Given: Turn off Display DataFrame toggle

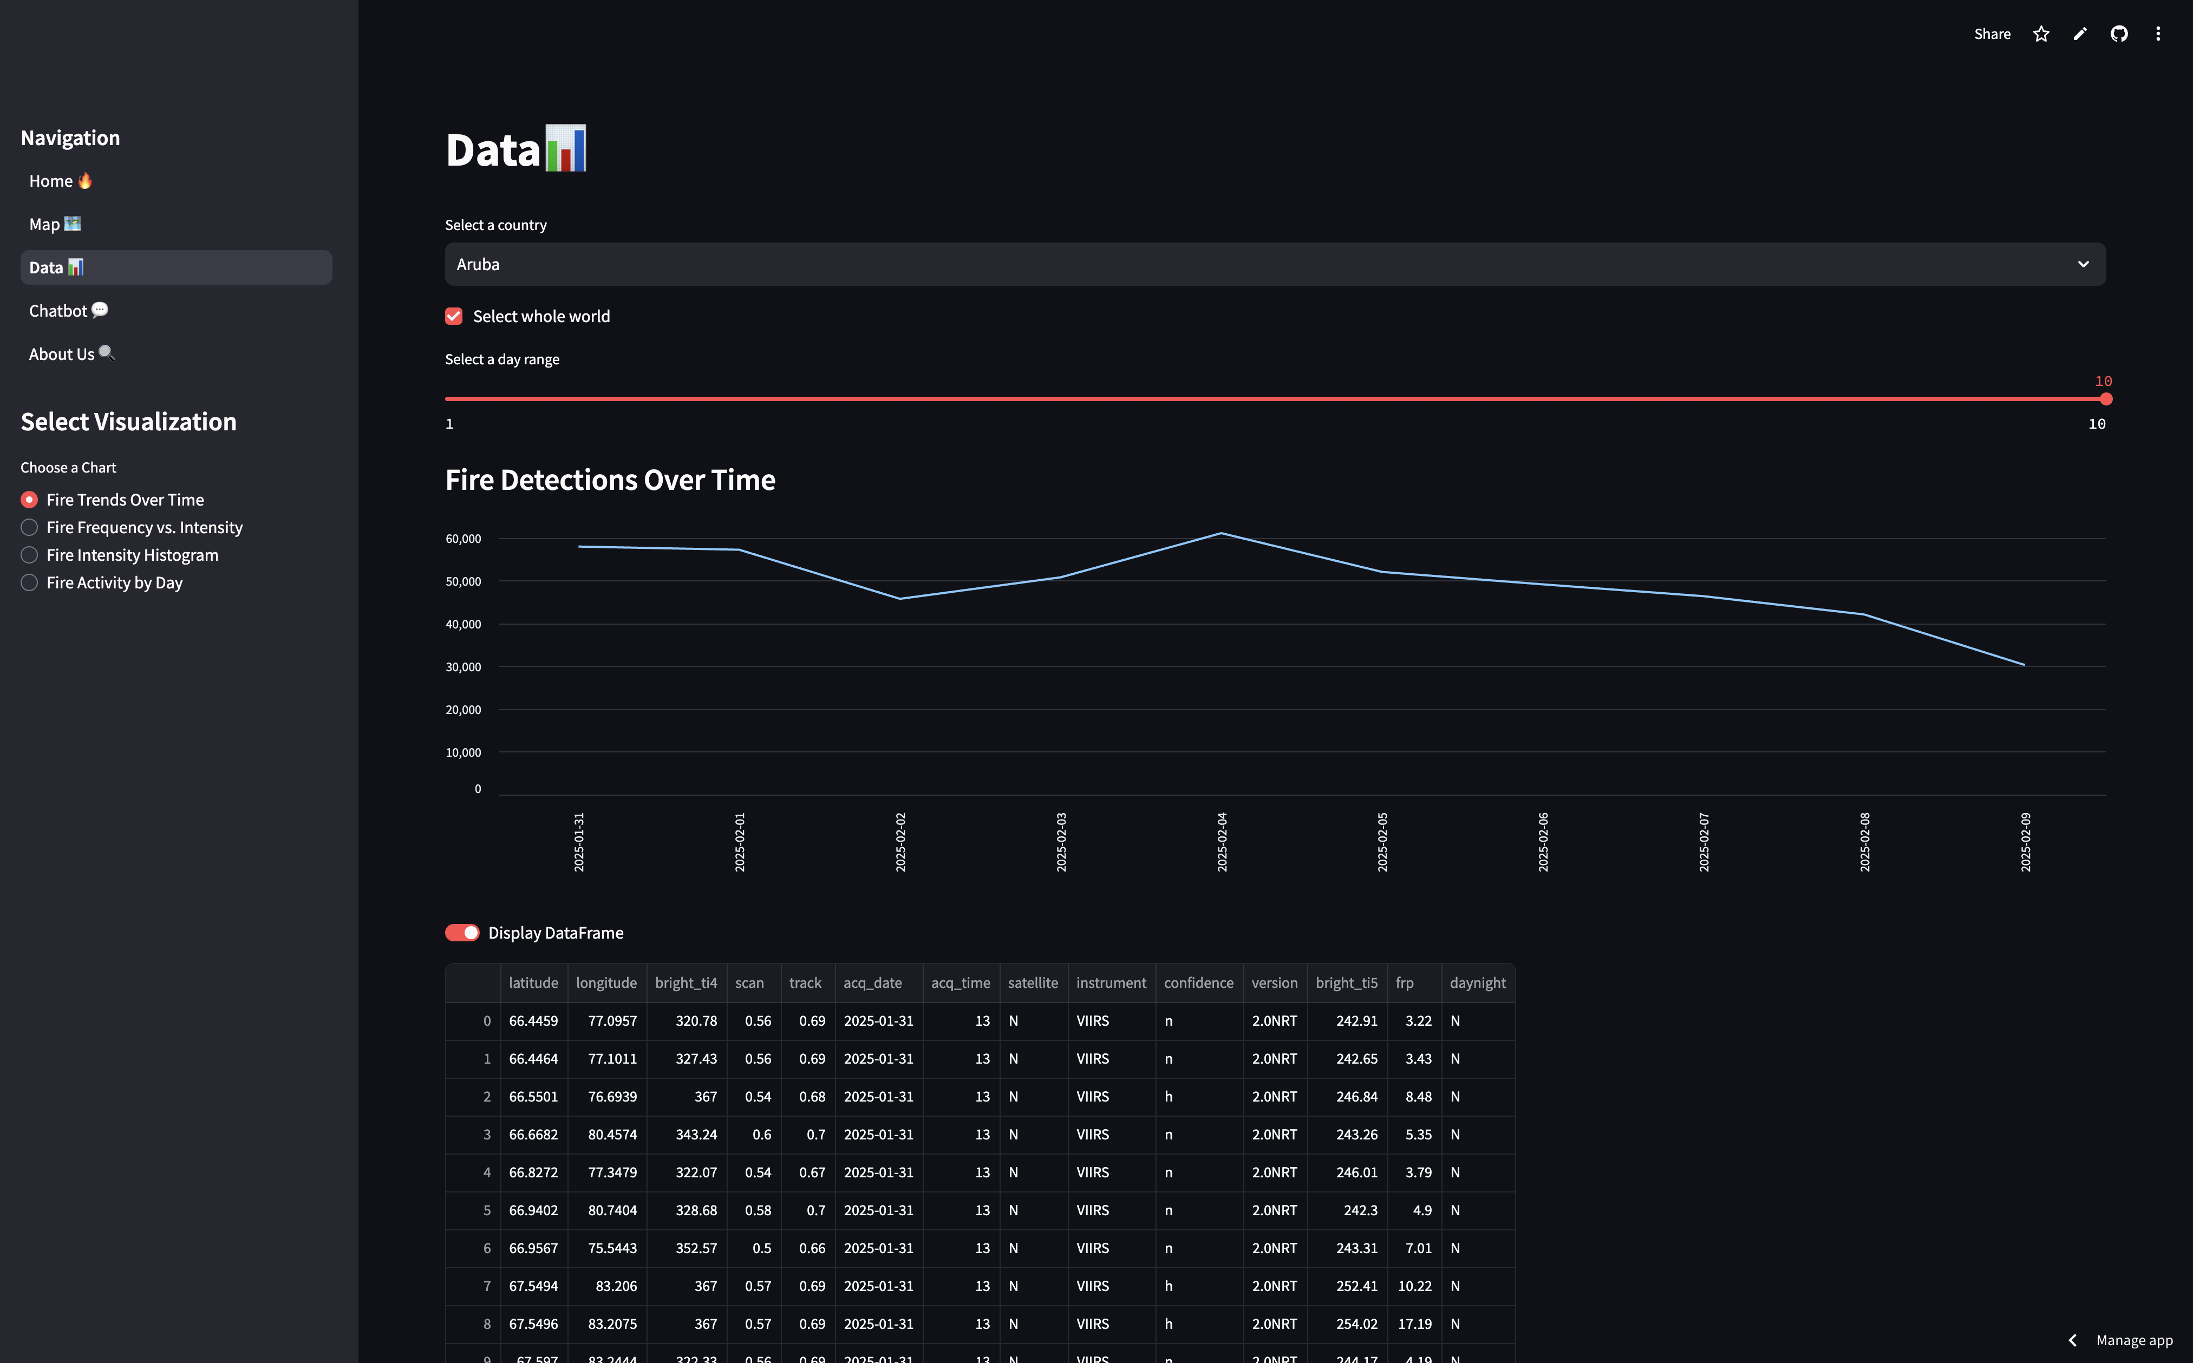Looking at the screenshot, I should 462,933.
